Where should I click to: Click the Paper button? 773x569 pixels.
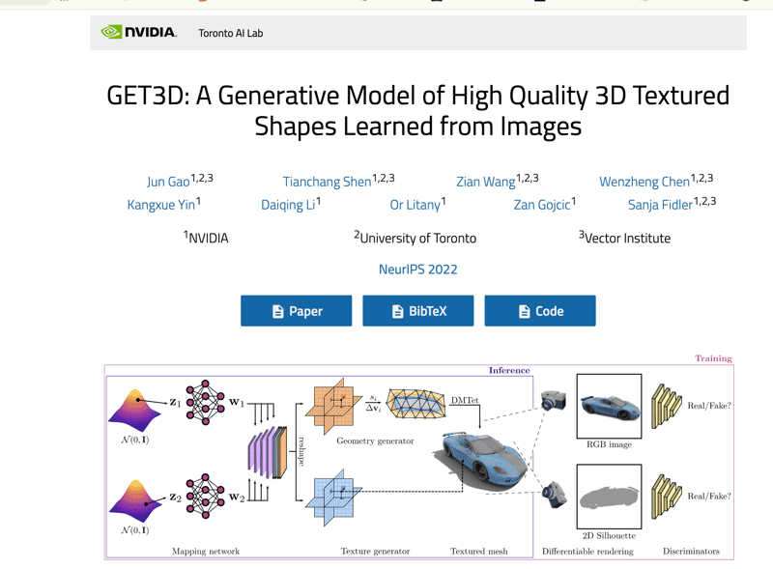point(296,310)
